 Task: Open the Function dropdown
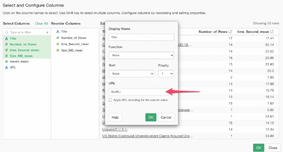pyautogui.click(x=141, y=56)
